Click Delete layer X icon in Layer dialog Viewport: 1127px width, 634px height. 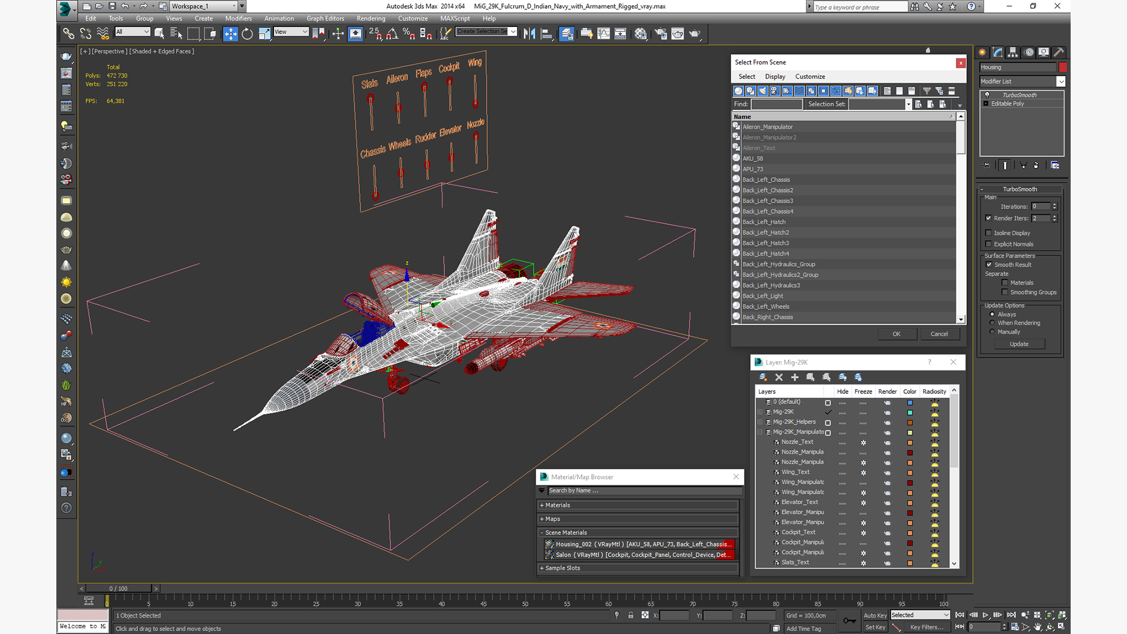click(779, 377)
